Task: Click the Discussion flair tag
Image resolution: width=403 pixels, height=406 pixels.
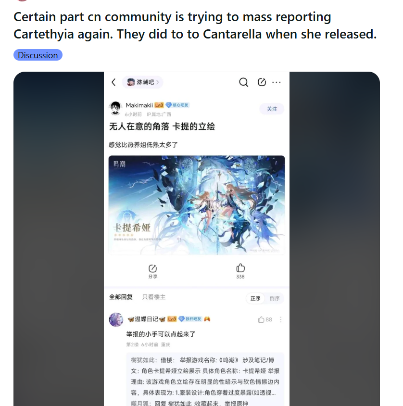Action: tap(38, 55)
